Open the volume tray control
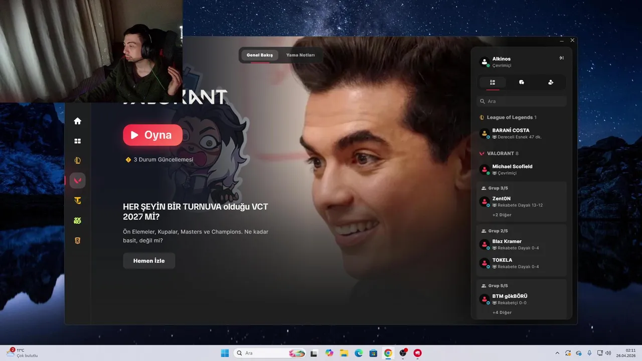 pos(608,353)
